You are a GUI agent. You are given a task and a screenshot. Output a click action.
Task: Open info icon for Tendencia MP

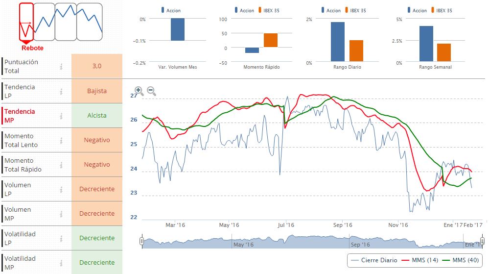click(x=61, y=116)
